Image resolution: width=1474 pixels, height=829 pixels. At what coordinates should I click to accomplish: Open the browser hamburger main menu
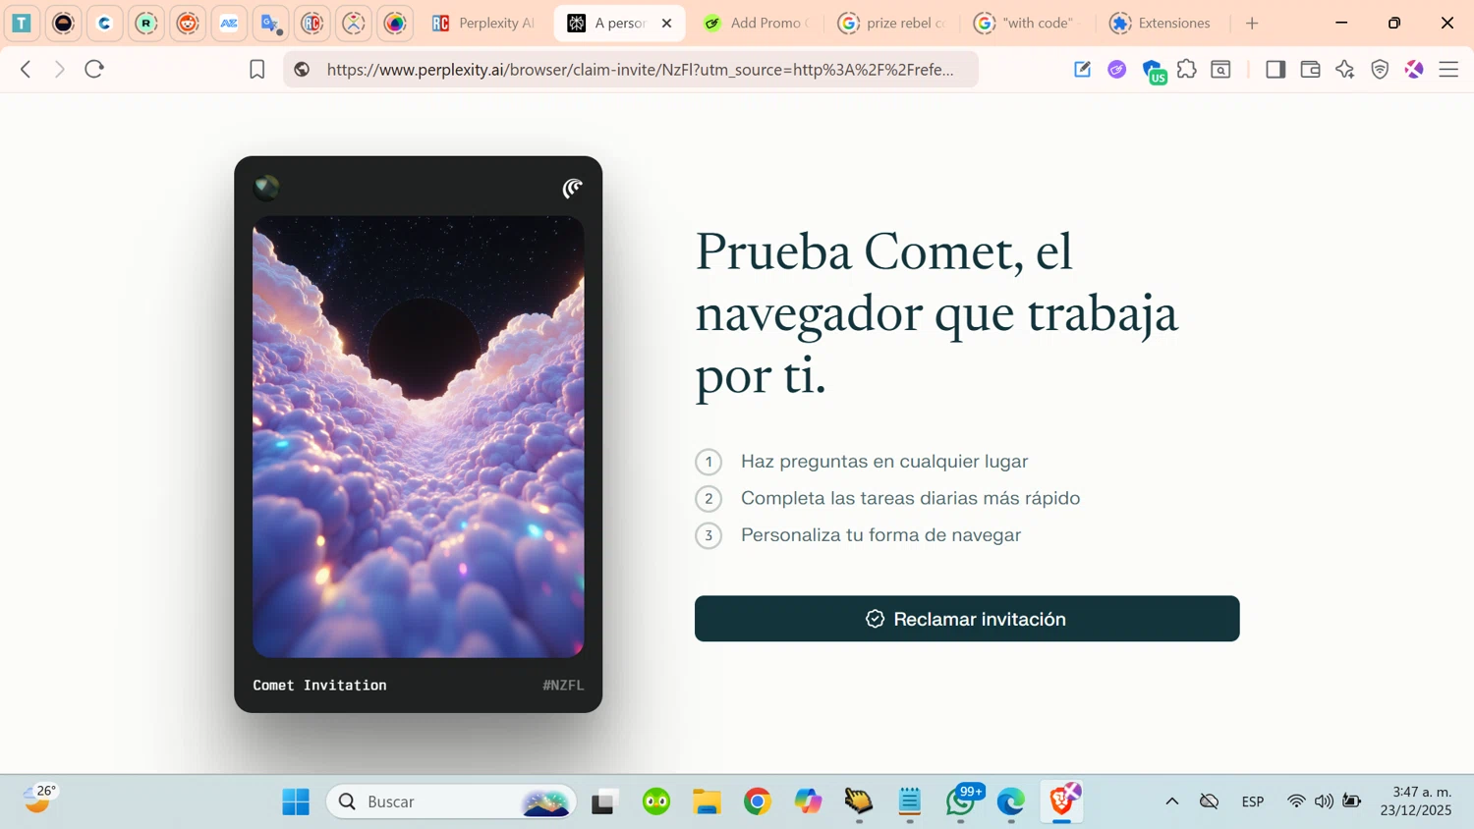click(x=1448, y=70)
